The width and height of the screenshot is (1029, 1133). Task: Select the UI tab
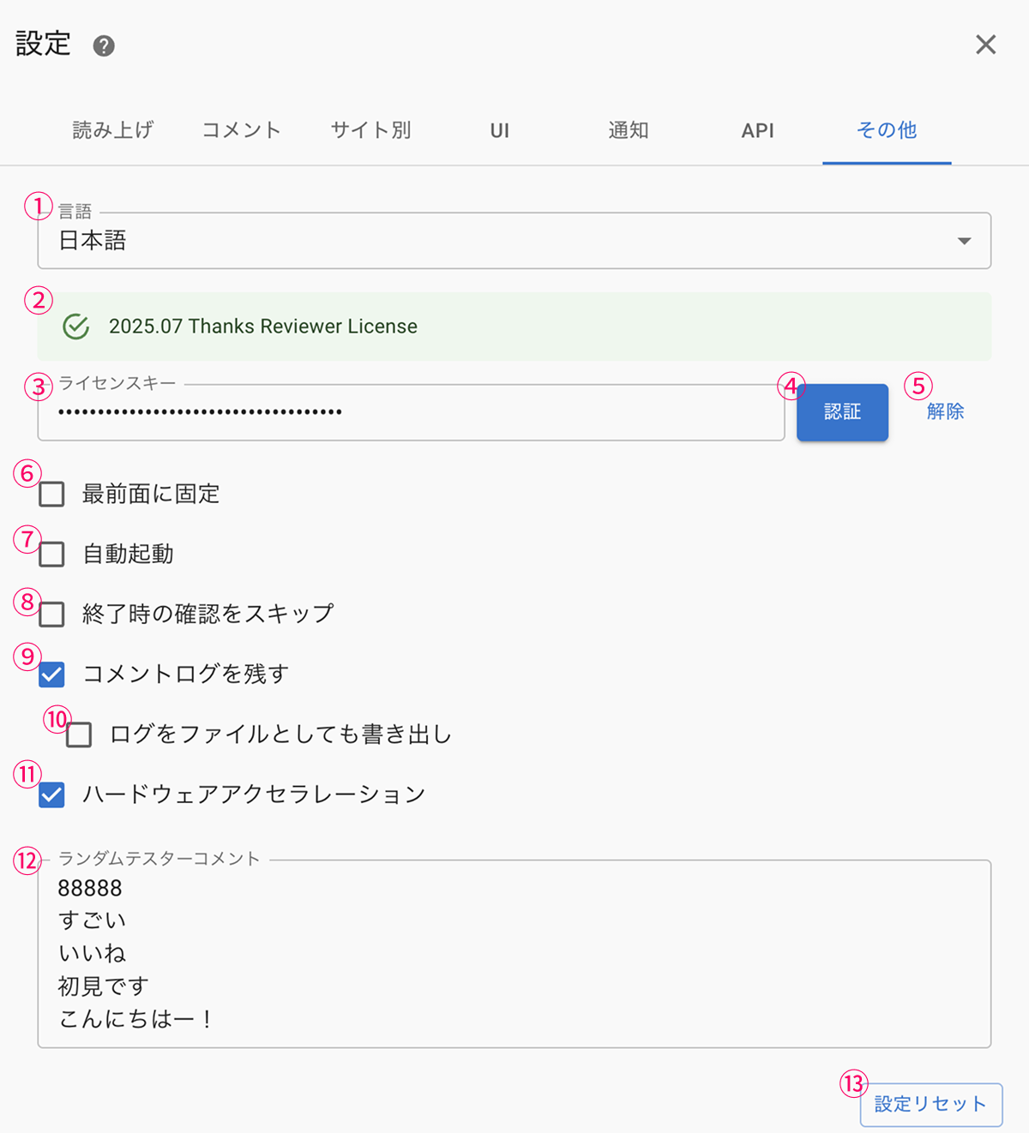click(499, 130)
